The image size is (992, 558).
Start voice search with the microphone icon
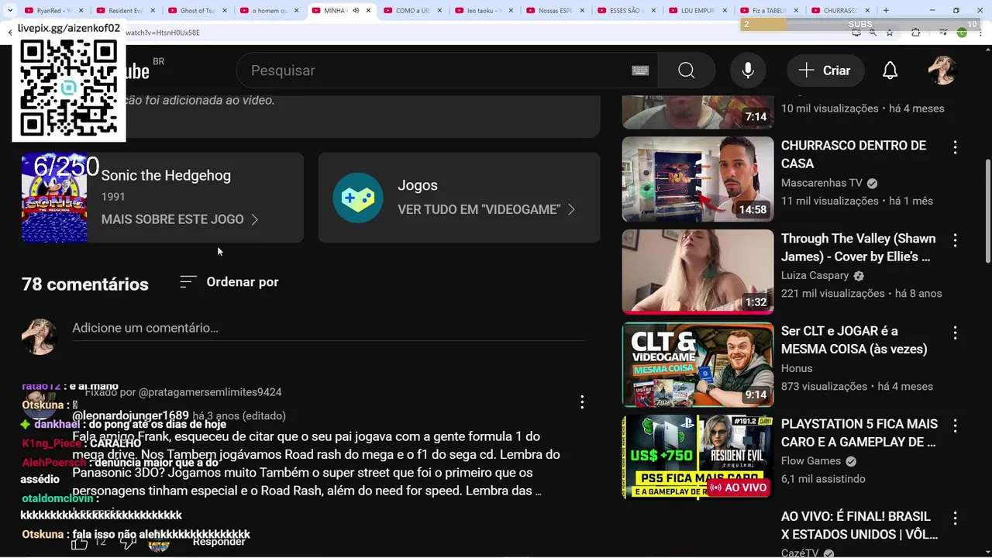748,71
